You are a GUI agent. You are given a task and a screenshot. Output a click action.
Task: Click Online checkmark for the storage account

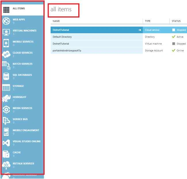[173, 51]
